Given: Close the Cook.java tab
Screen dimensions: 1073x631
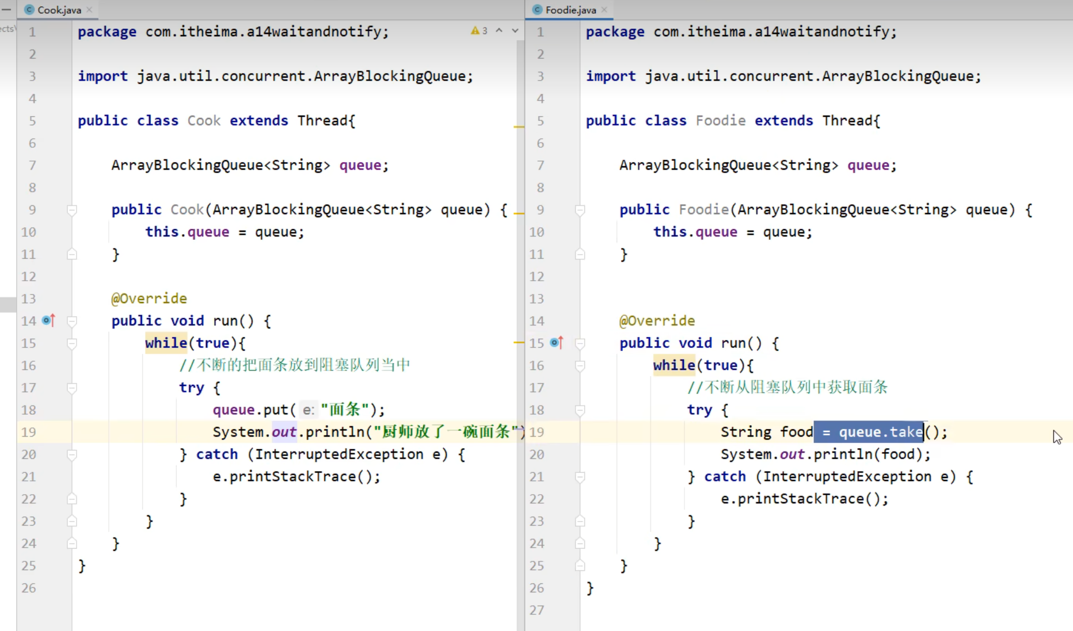Looking at the screenshot, I should (89, 10).
